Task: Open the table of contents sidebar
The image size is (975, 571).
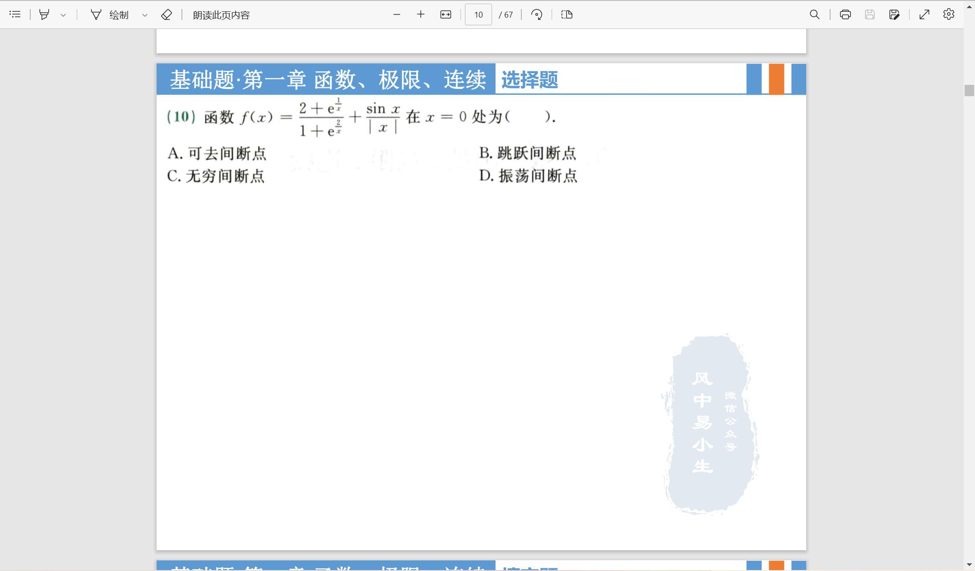Action: [15, 14]
